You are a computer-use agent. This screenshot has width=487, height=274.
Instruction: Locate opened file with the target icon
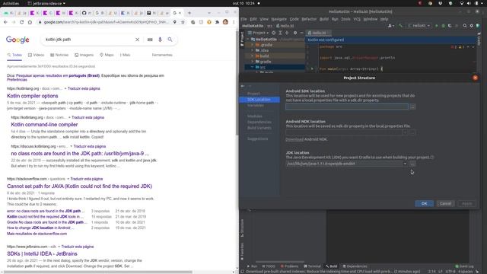pyautogui.click(x=274, y=33)
